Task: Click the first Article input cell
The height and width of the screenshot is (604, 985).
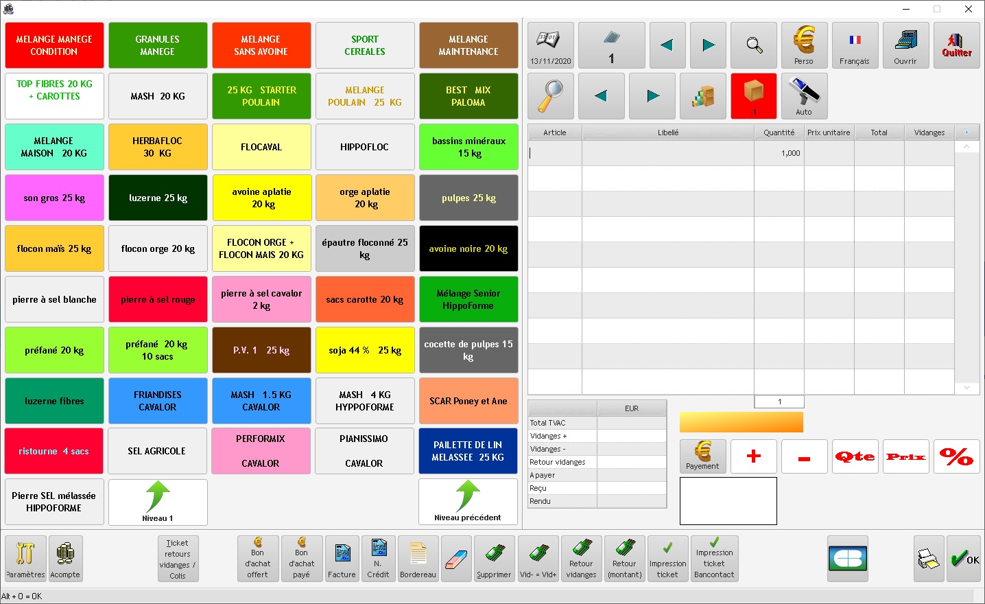Action: (x=555, y=153)
